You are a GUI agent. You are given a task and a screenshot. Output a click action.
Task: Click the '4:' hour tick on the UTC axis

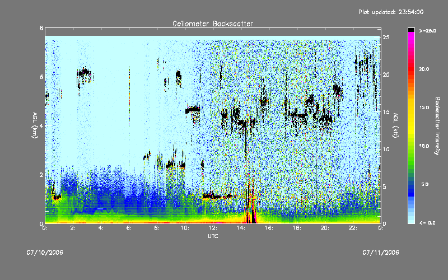pyautogui.click(x=101, y=228)
